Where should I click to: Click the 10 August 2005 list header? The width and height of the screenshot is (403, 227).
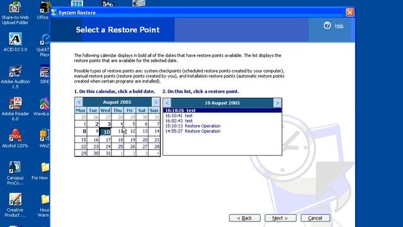[x=222, y=103]
